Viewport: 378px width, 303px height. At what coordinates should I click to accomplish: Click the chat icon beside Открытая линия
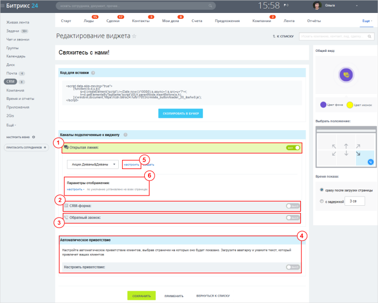pyautogui.click(x=66, y=147)
